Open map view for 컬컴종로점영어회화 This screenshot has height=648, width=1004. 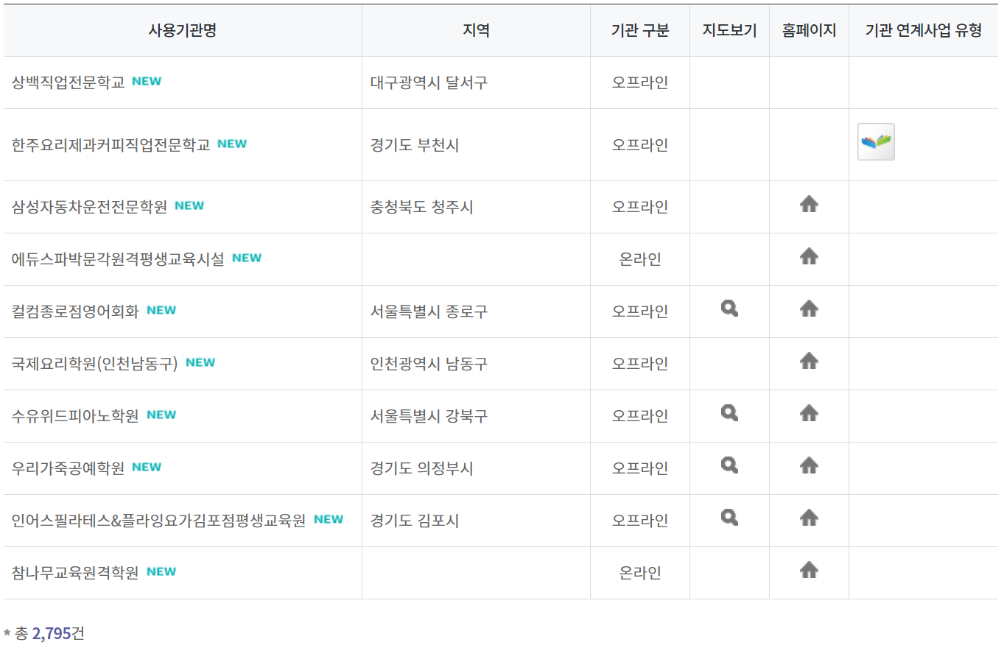point(729,309)
